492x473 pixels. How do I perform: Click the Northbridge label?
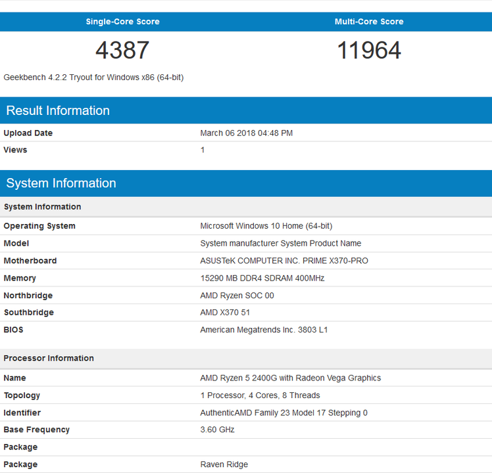click(28, 296)
